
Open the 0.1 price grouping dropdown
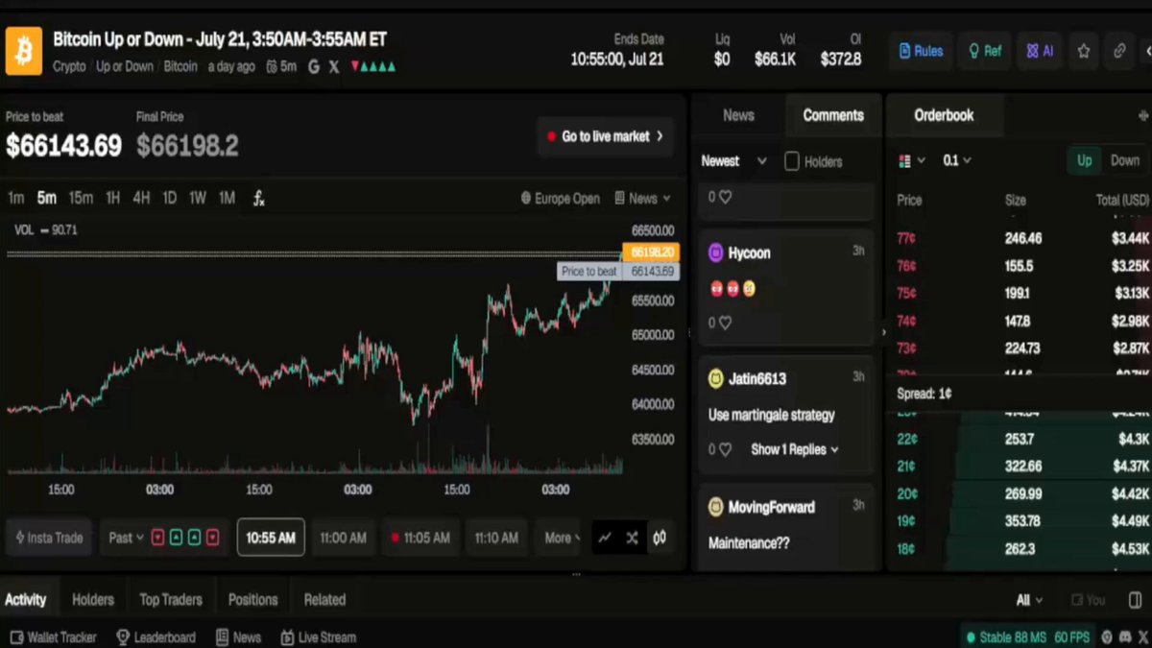957,160
